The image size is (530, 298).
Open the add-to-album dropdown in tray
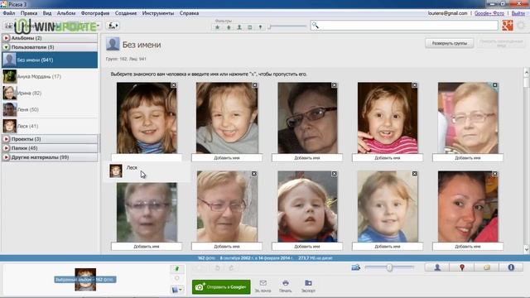[x=177, y=290]
